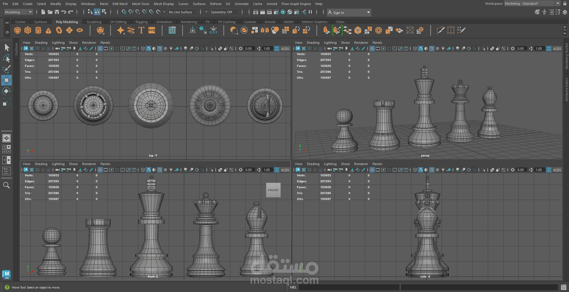Toggle grid display in the persp viewport
This screenshot has width=569, height=292.
[372, 49]
